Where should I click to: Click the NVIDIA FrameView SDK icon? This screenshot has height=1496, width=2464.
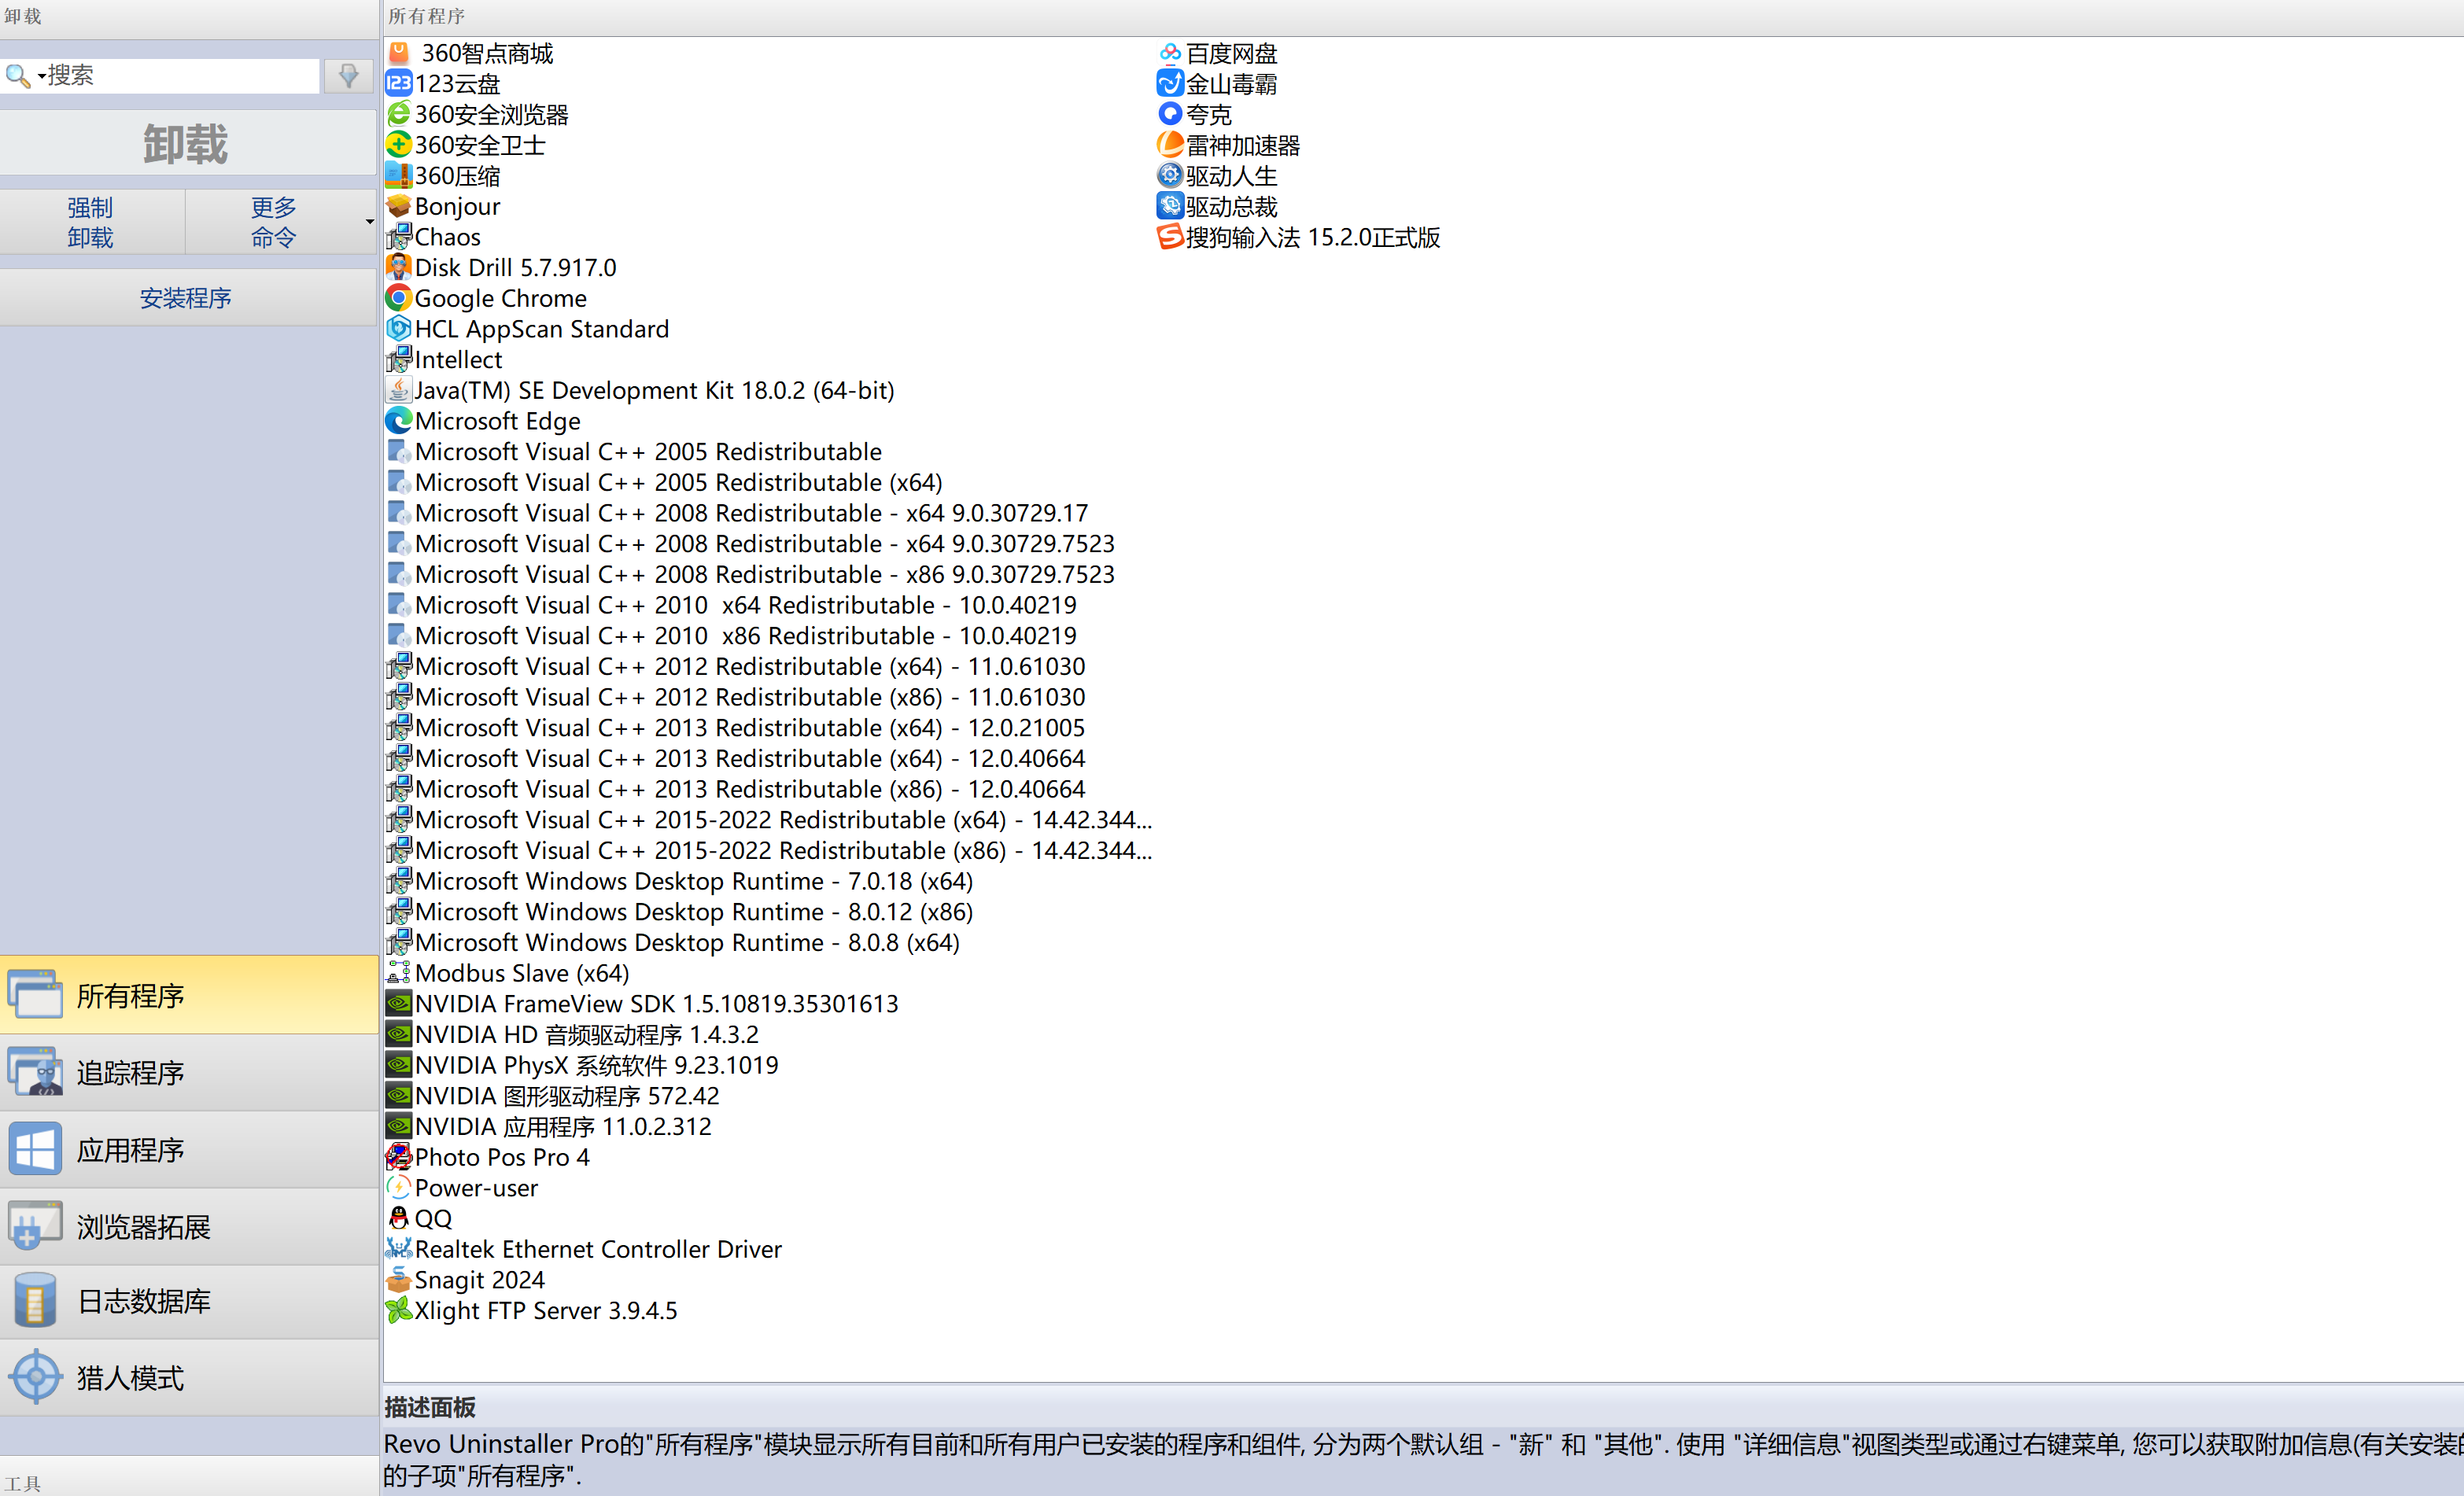coord(398,1004)
